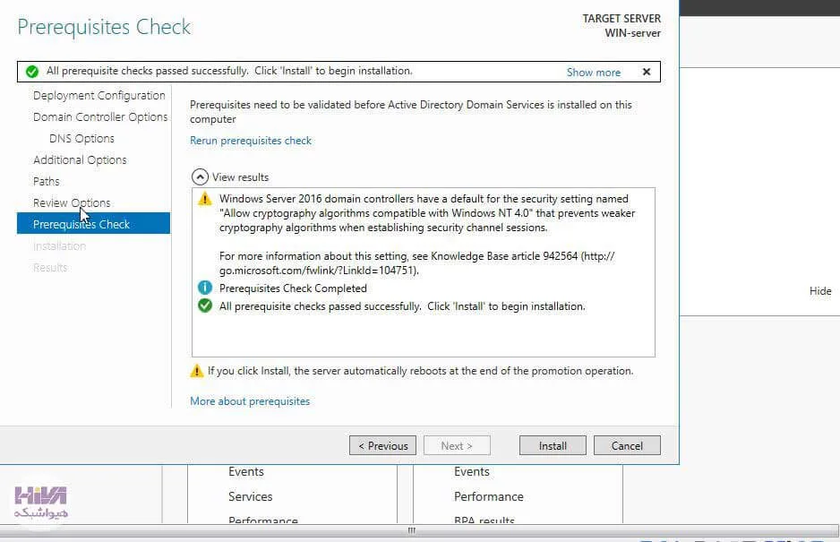The image size is (840, 542).
Task: Click the TARGET SERVER label
Action: pyautogui.click(x=621, y=19)
